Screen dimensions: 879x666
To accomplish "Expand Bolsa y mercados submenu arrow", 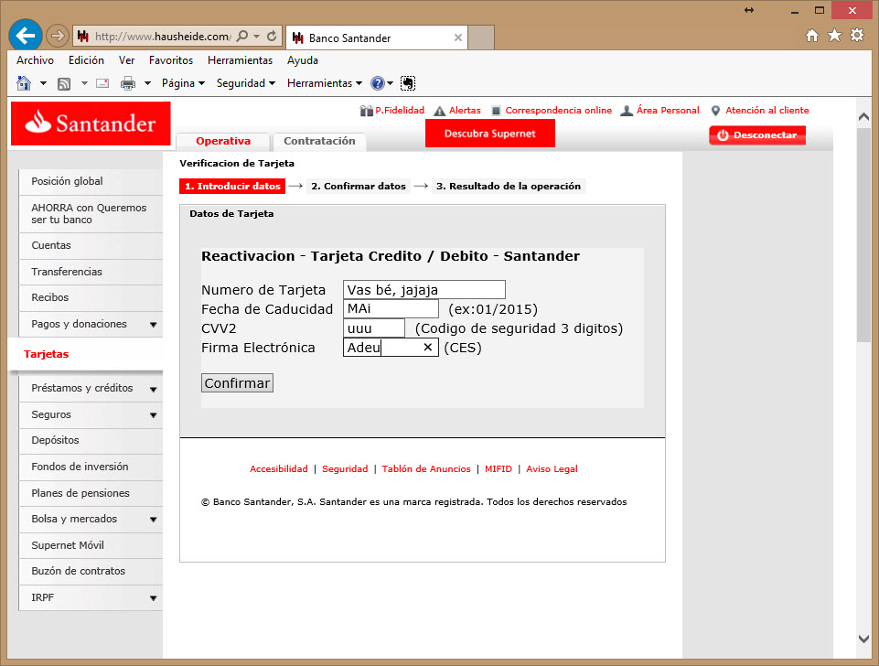I will 153,520.
